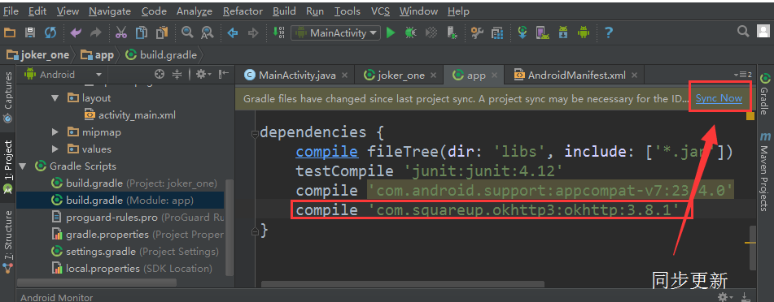This screenshot has width=774, height=302.
Task: Fold the dependencies block in editor
Action: coord(256,133)
